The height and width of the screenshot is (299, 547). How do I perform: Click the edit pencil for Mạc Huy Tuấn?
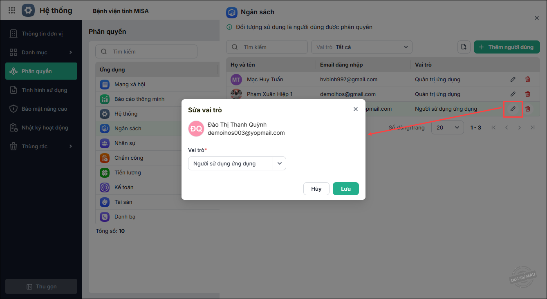click(x=513, y=79)
